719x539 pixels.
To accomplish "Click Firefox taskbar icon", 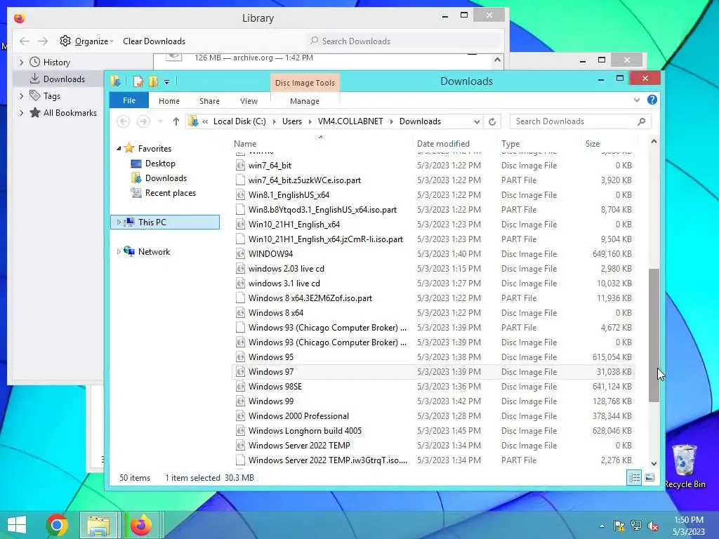I will [x=140, y=525].
